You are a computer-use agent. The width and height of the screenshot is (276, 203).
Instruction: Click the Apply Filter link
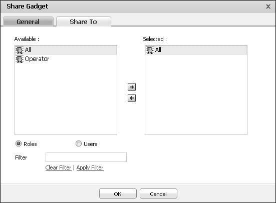coord(90,167)
